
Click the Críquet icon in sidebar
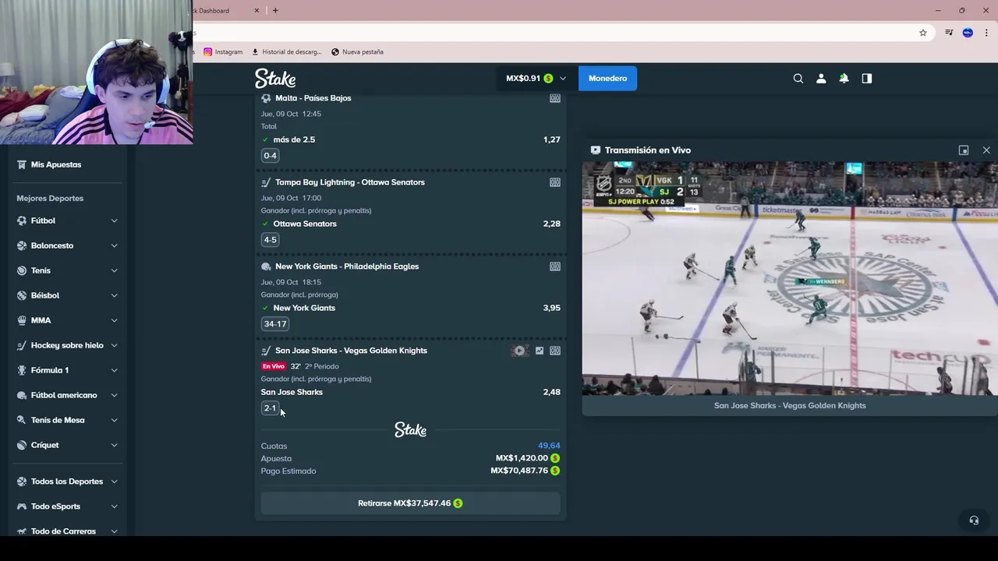click(22, 445)
